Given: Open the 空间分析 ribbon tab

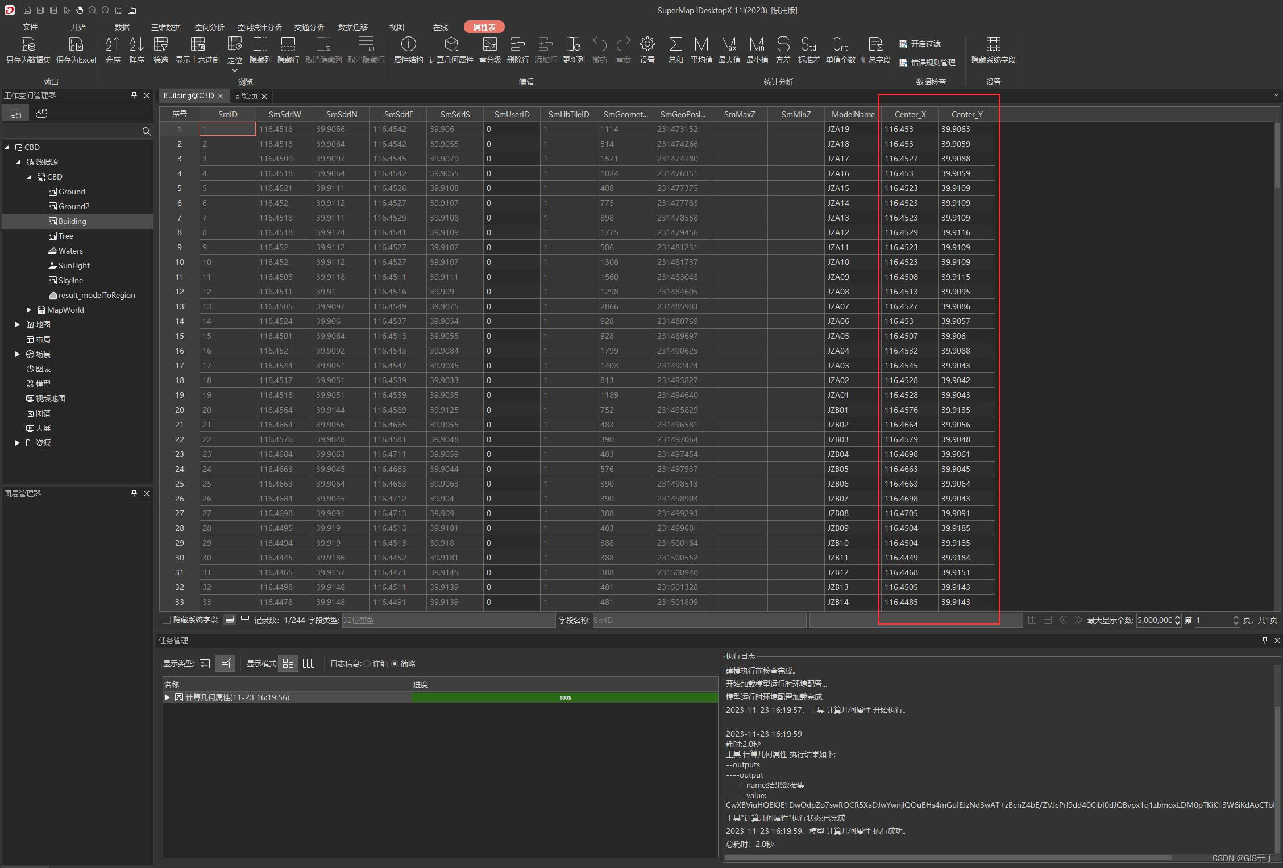Looking at the screenshot, I should click(209, 27).
